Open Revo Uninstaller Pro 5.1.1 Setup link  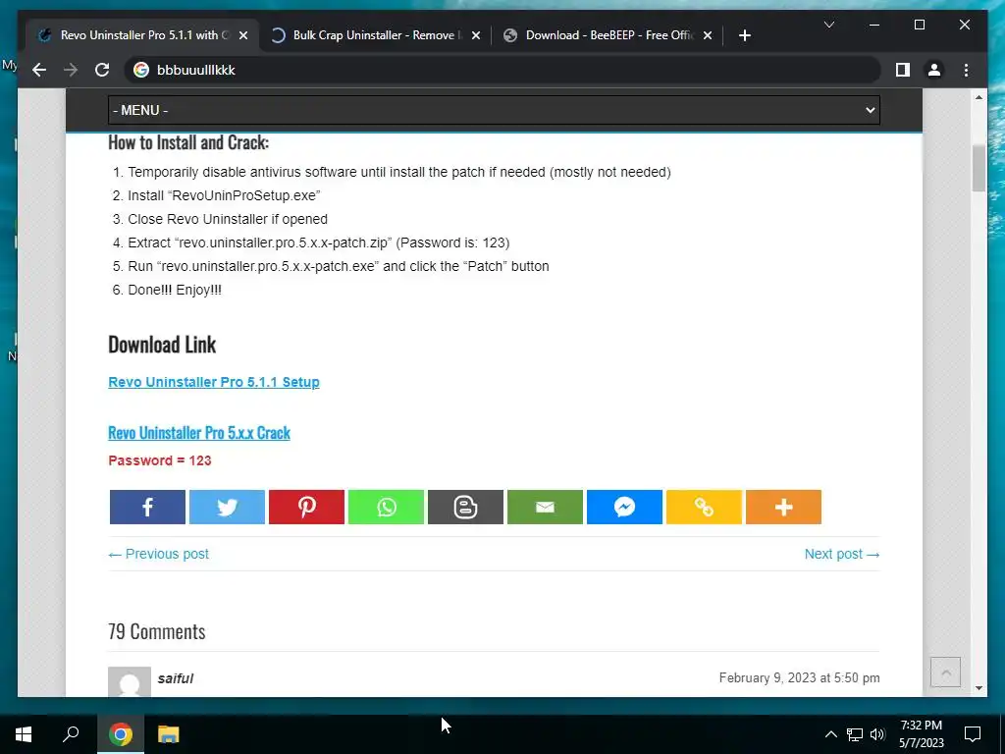point(213,382)
